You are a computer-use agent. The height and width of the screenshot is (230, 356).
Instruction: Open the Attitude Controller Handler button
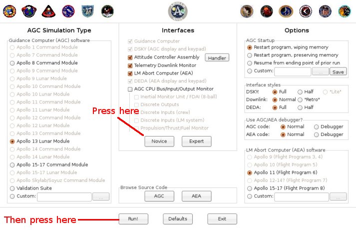(x=217, y=57)
